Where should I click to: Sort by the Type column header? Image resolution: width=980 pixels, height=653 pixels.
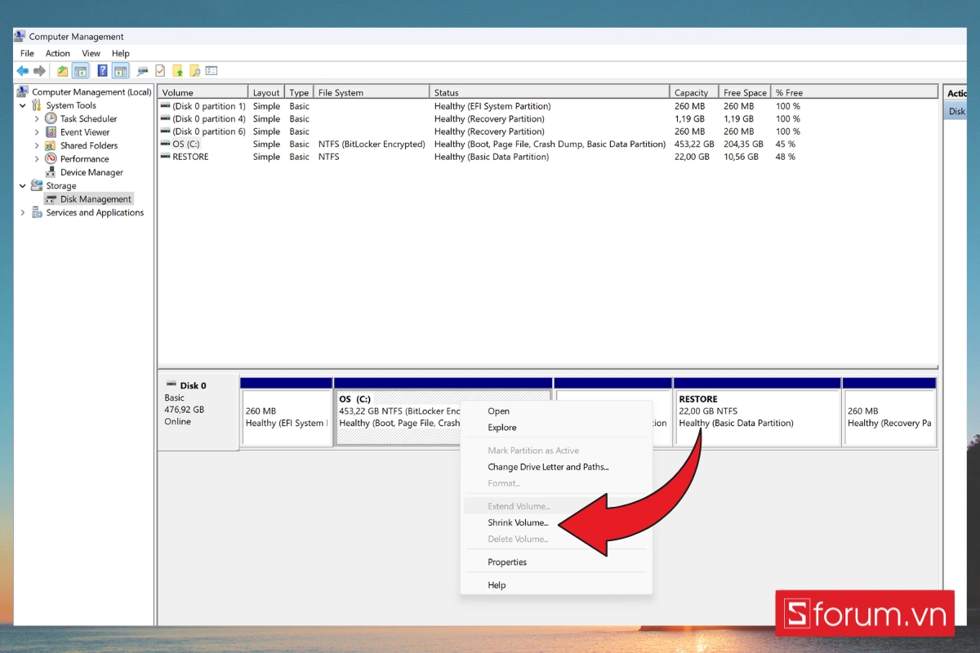[x=299, y=92]
